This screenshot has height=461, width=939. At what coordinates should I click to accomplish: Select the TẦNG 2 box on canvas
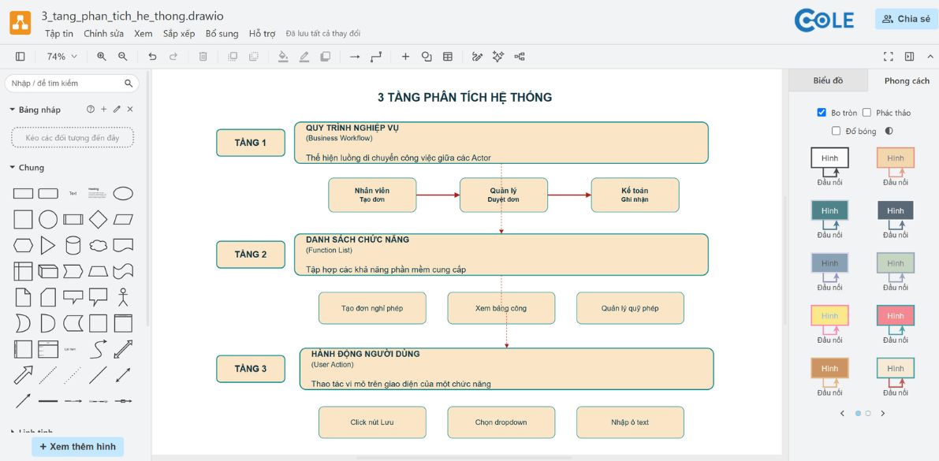[x=250, y=255]
